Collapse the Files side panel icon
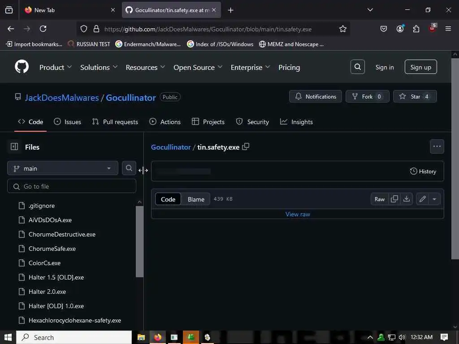Viewport: 459px width, 344px height. (x=14, y=146)
